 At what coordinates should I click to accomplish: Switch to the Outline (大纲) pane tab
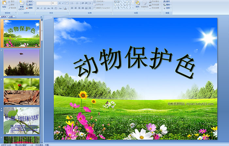[x=11, y=17]
